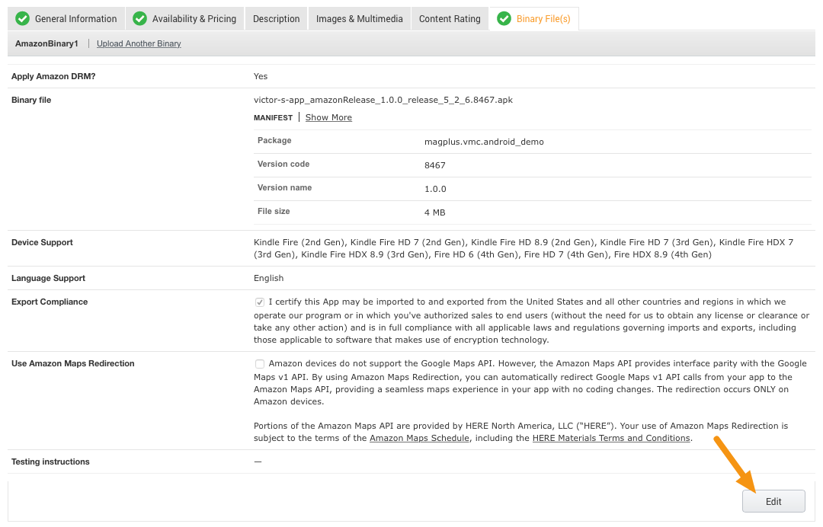823x527 pixels.
Task: Click version code value 8467
Action: (435, 165)
